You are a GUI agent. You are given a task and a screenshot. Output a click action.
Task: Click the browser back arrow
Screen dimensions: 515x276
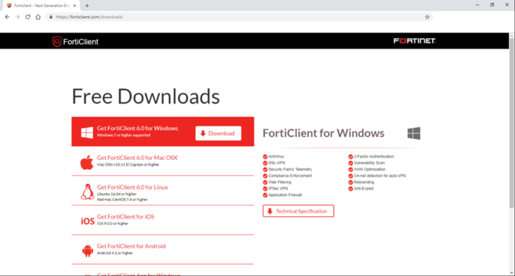(7, 17)
